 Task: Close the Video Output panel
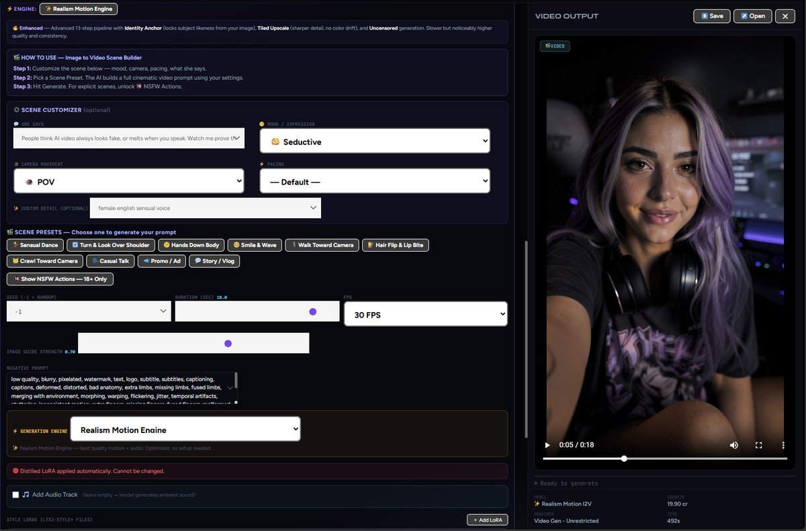tap(785, 16)
